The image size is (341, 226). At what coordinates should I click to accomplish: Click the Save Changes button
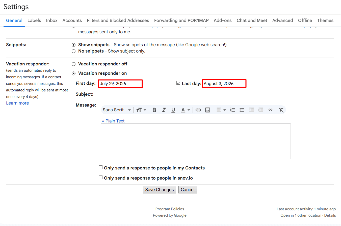point(160,190)
